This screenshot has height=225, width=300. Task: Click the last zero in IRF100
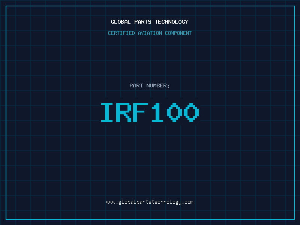pos(192,112)
